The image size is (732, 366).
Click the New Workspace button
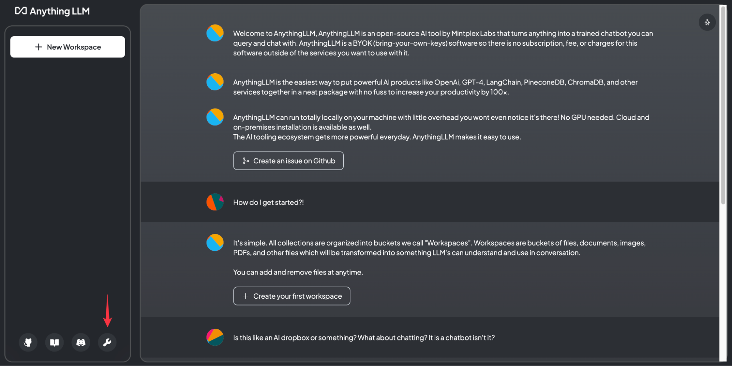(x=68, y=47)
